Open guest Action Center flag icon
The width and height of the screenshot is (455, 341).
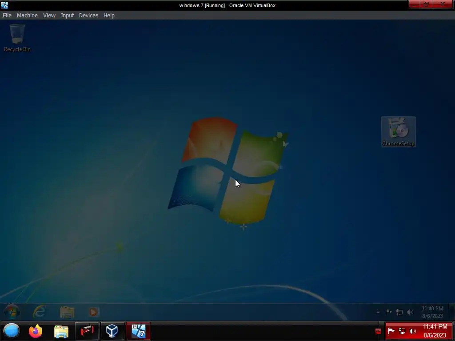[x=388, y=312]
